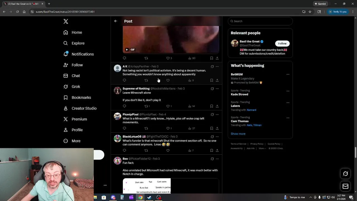Open Bookmarks in sidebar
The height and width of the screenshot is (201, 357).
click(x=77, y=97)
